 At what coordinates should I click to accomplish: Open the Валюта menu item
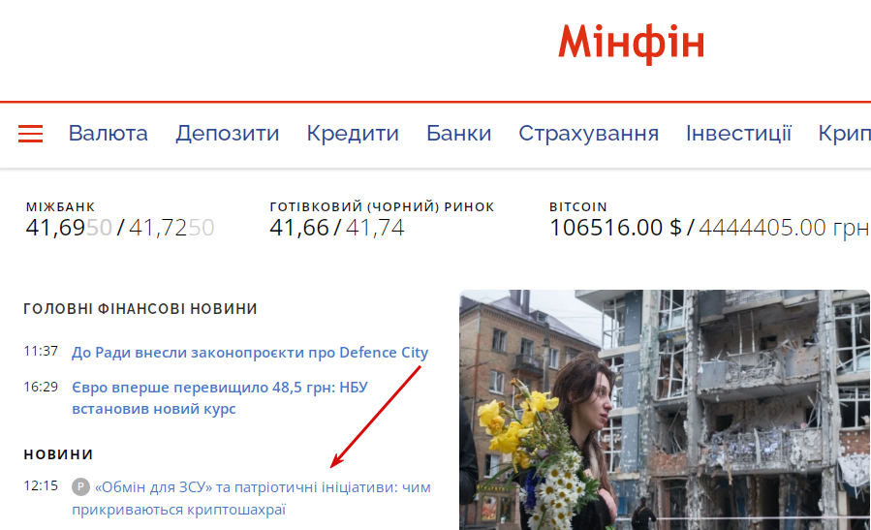109,134
